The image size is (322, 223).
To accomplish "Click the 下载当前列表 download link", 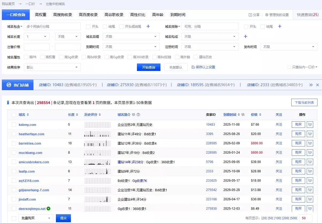I will point(304,102).
